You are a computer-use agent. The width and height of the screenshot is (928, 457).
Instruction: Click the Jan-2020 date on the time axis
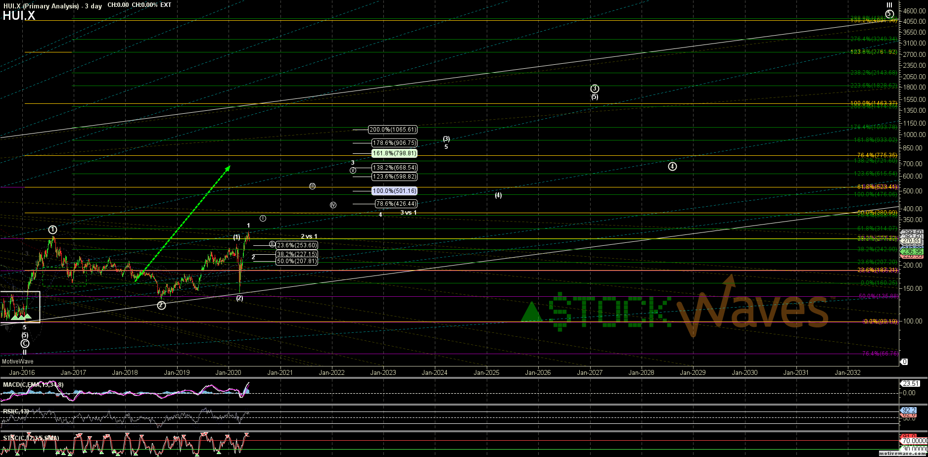click(x=228, y=372)
